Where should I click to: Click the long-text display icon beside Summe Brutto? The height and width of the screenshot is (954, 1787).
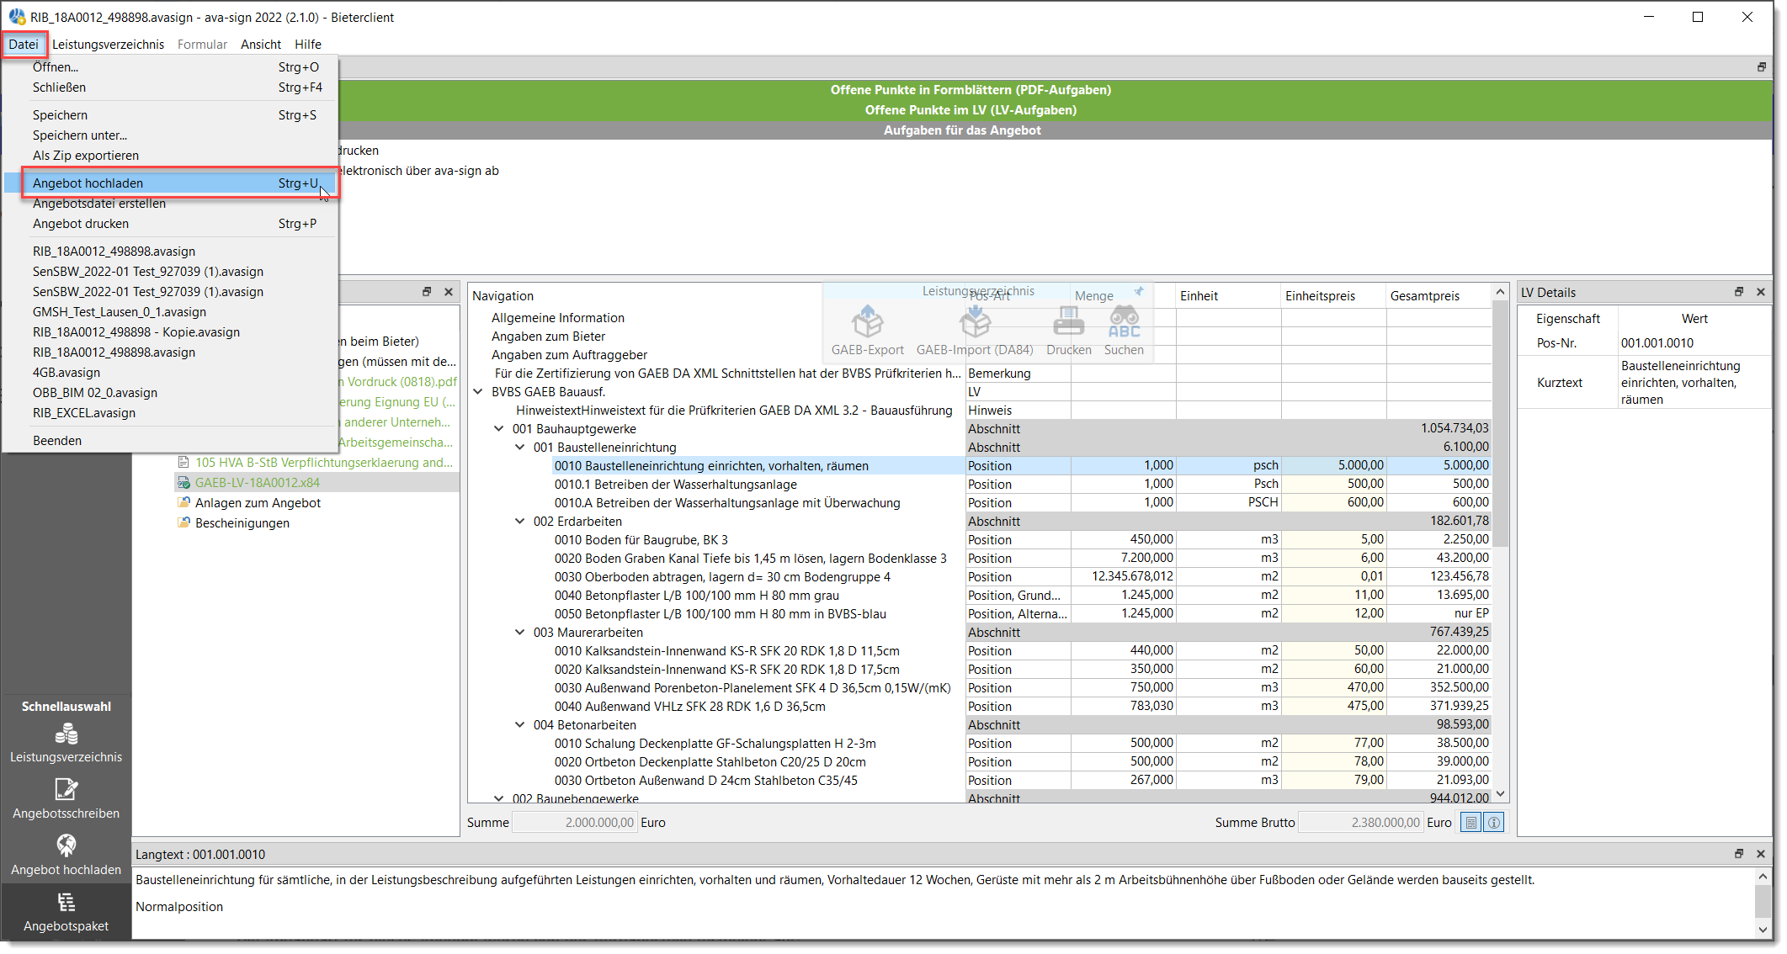coord(1471,823)
